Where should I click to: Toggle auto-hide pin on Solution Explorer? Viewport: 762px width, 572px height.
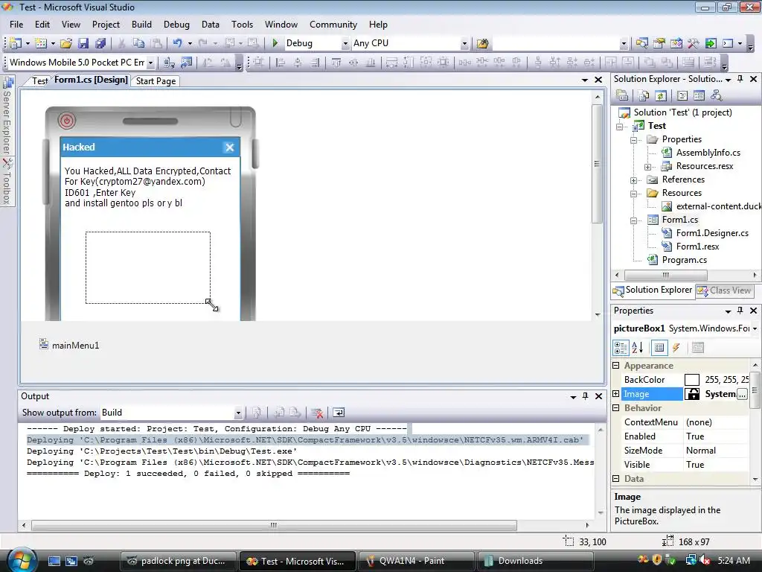(740, 79)
